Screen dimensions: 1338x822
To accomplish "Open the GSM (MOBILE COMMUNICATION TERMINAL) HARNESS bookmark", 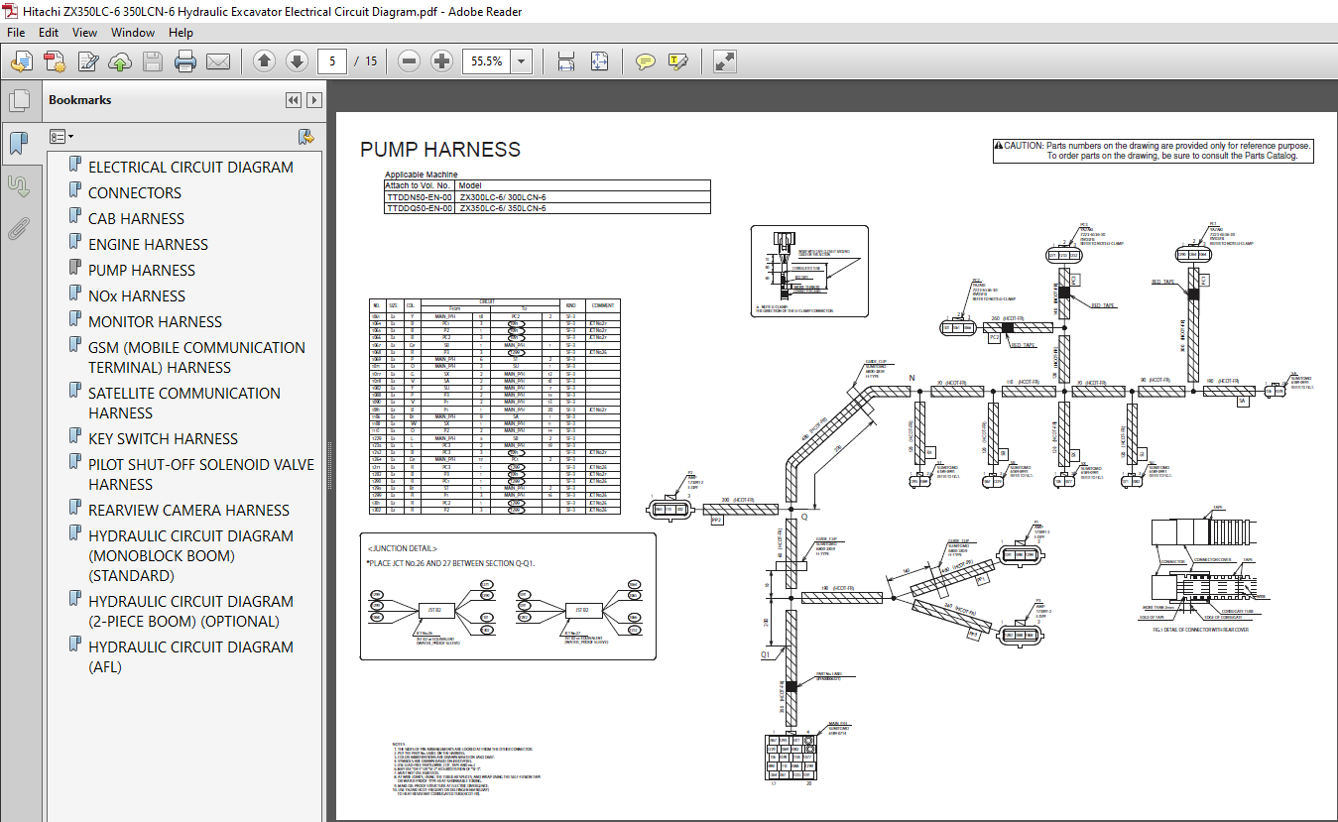I will click(196, 357).
